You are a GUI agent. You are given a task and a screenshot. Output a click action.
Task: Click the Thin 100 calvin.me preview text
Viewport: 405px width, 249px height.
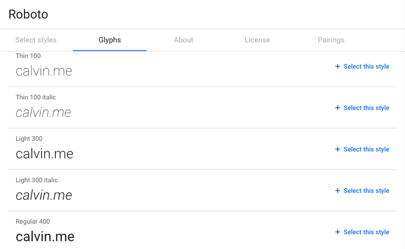click(44, 71)
